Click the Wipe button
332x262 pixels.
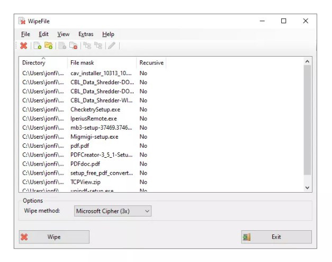click(x=54, y=237)
